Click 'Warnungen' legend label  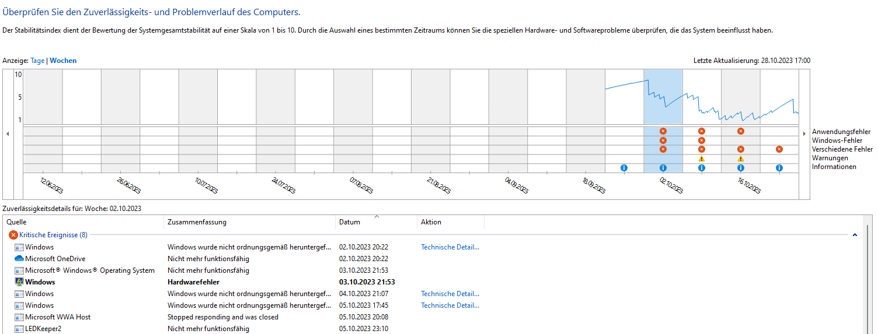[x=829, y=158]
